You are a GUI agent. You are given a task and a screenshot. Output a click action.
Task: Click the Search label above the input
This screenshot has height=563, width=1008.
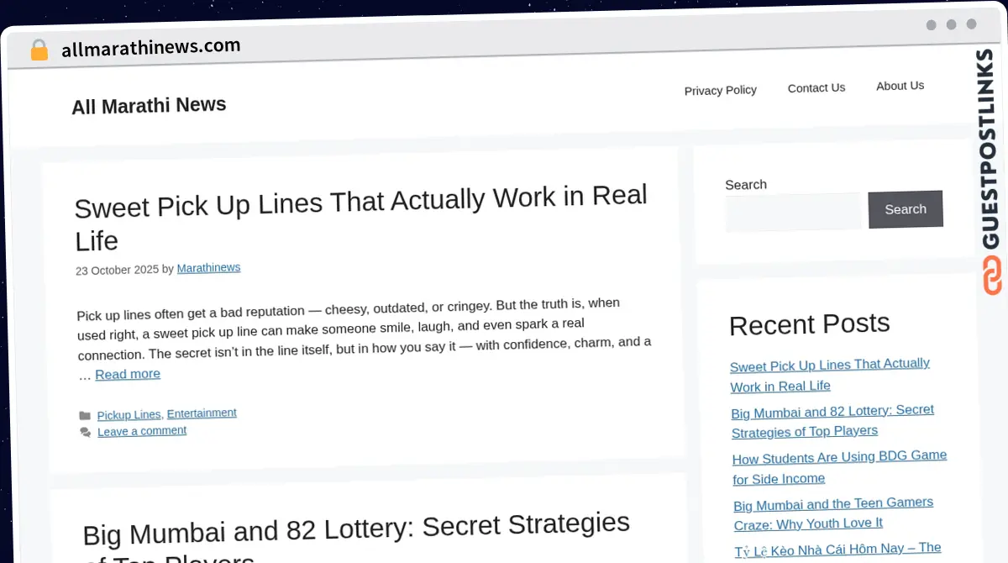(746, 185)
